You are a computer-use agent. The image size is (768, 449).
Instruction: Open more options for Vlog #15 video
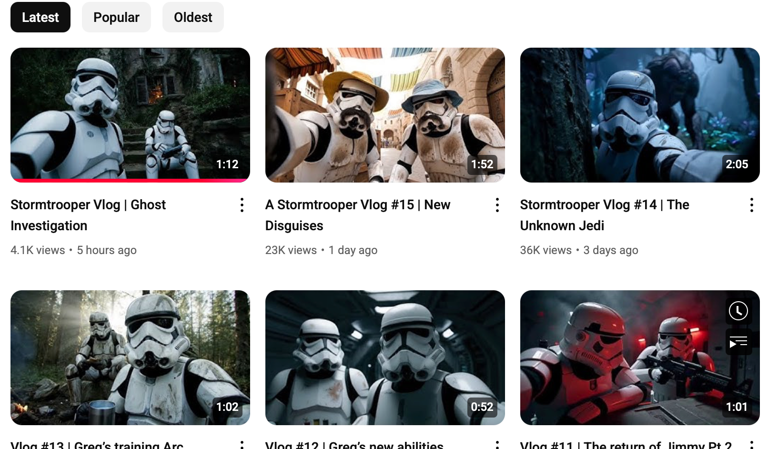click(x=497, y=205)
